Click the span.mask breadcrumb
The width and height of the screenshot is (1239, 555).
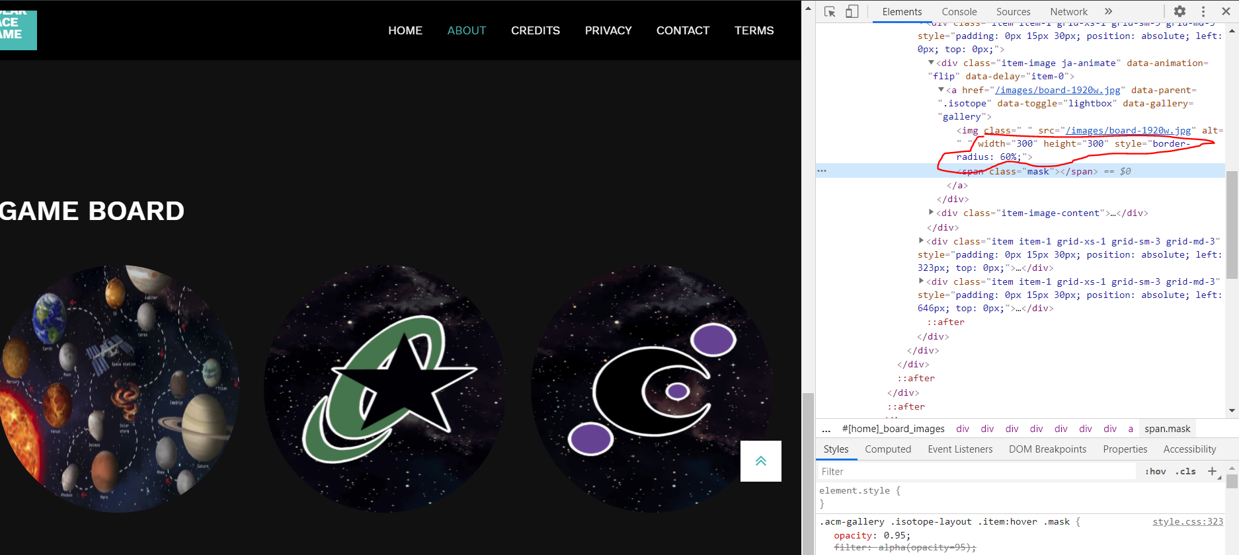tap(1168, 429)
